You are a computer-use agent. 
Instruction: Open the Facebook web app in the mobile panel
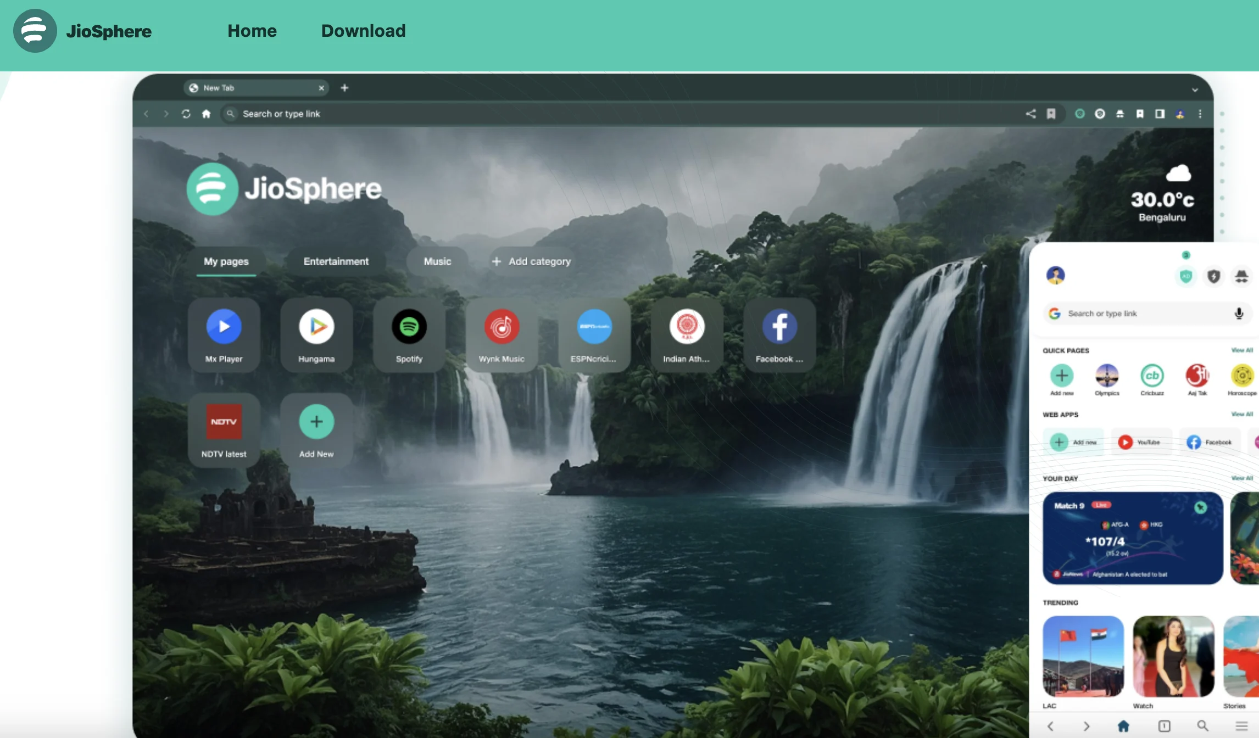pyautogui.click(x=1210, y=442)
